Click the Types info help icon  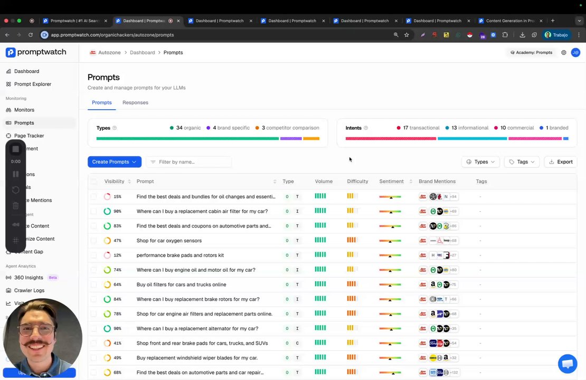click(115, 128)
